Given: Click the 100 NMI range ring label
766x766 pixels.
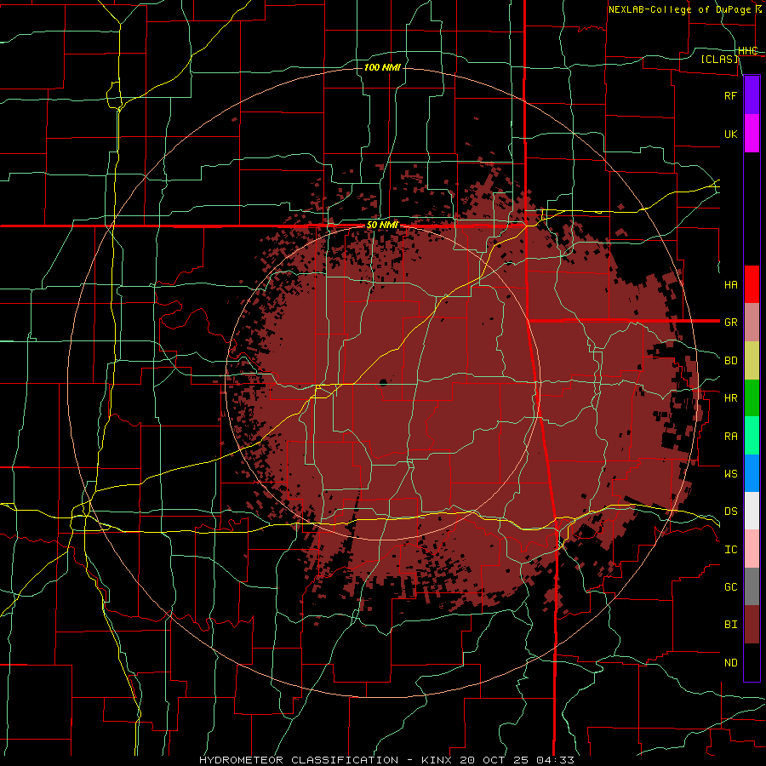Looking at the screenshot, I should [382, 67].
